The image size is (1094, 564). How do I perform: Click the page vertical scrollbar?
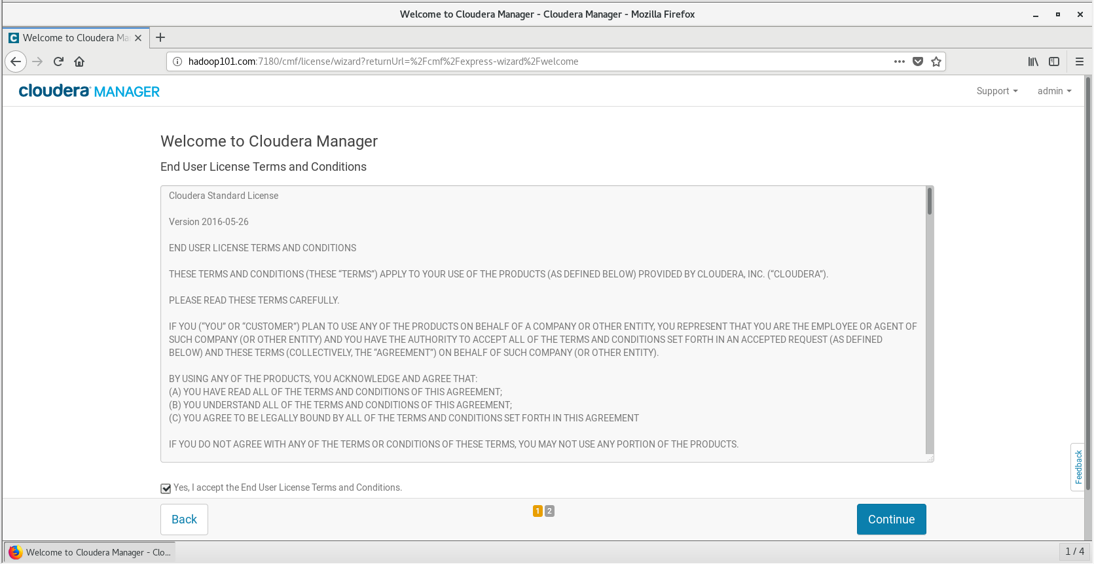click(x=1088, y=283)
